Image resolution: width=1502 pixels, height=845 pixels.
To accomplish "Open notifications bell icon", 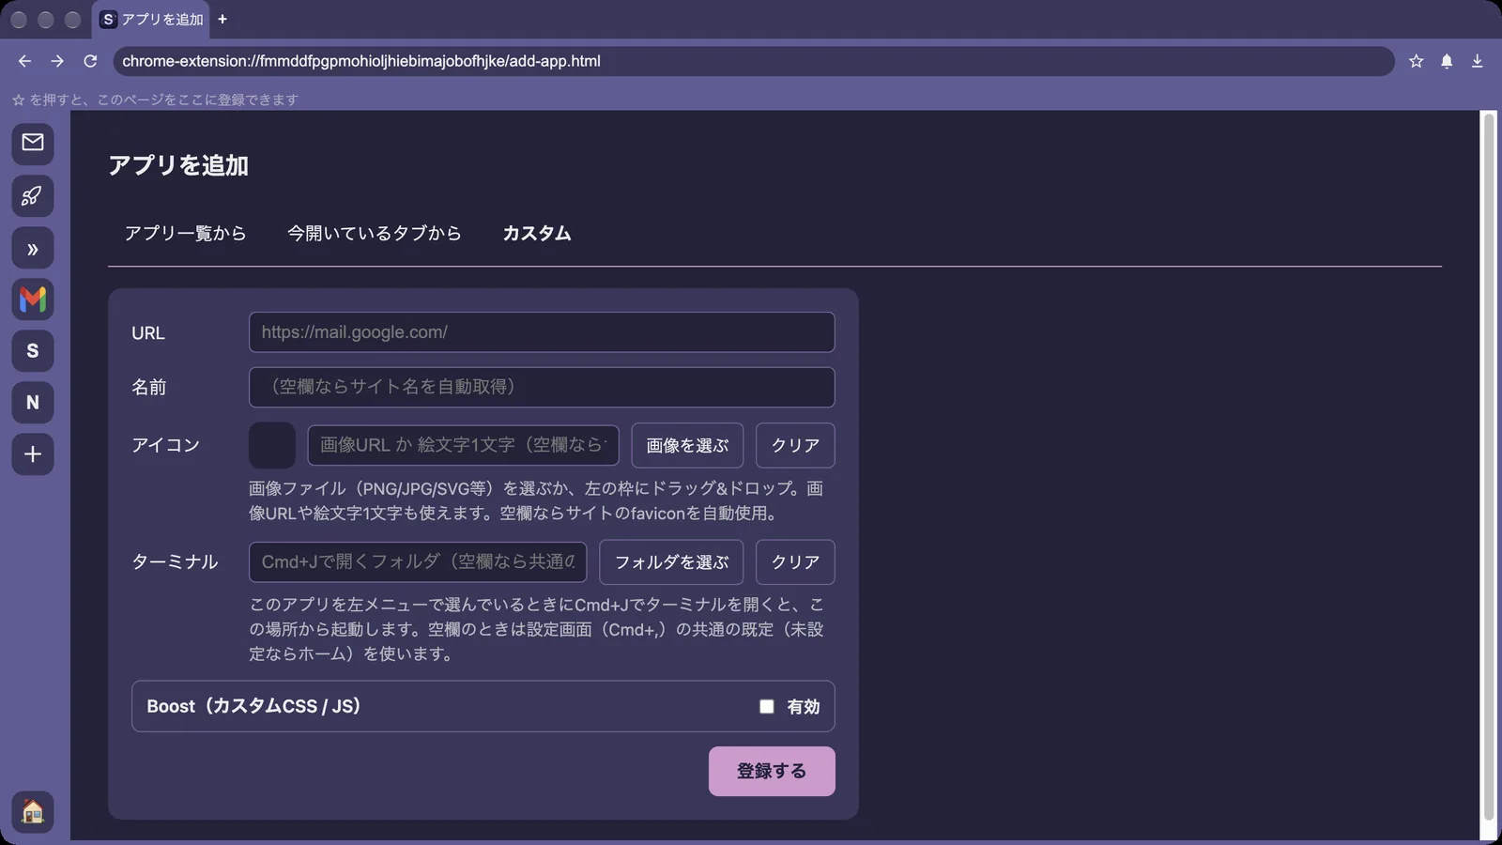I will pos(1447,61).
